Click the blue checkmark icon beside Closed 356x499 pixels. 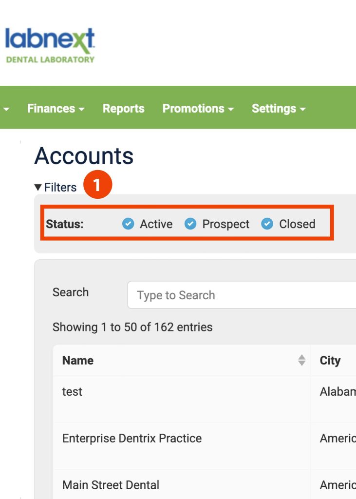(x=267, y=224)
